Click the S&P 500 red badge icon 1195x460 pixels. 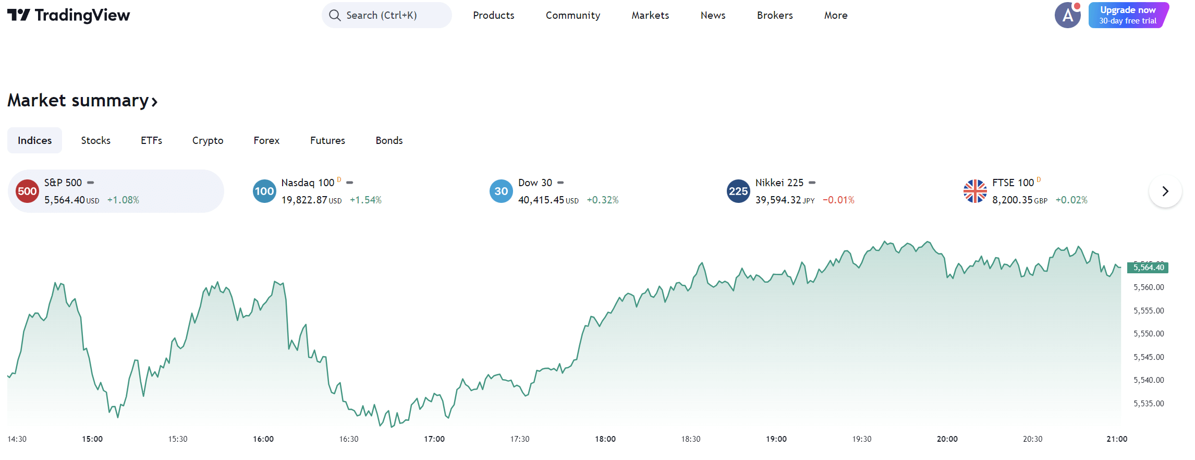(x=27, y=191)
